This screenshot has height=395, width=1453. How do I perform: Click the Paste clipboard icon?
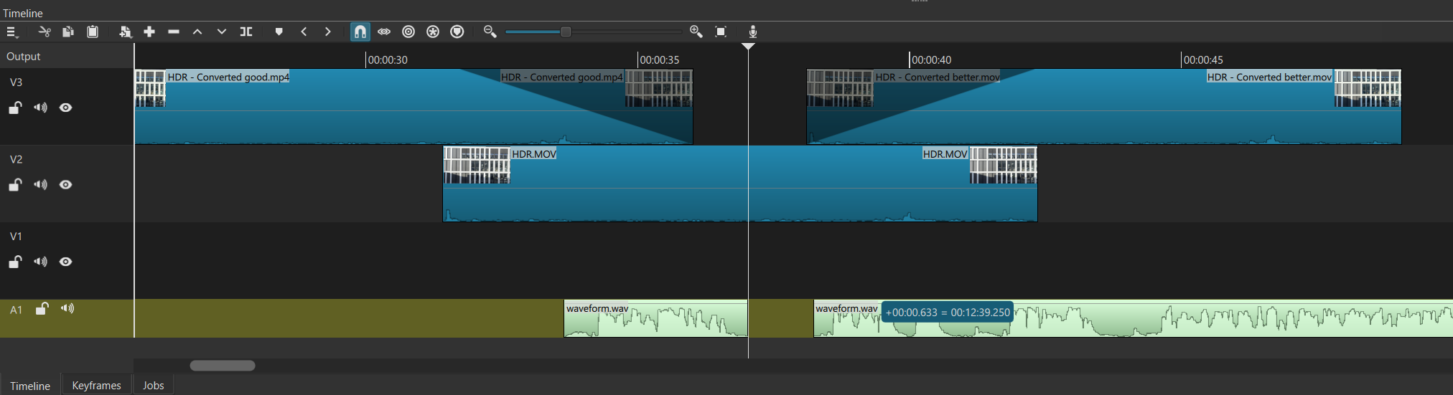93,32
